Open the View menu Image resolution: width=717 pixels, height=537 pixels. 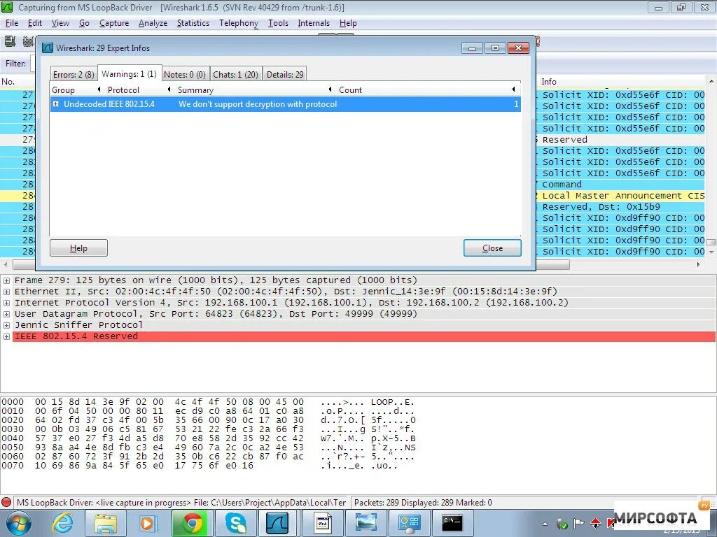pyautogui.click(x=60, y=23)
